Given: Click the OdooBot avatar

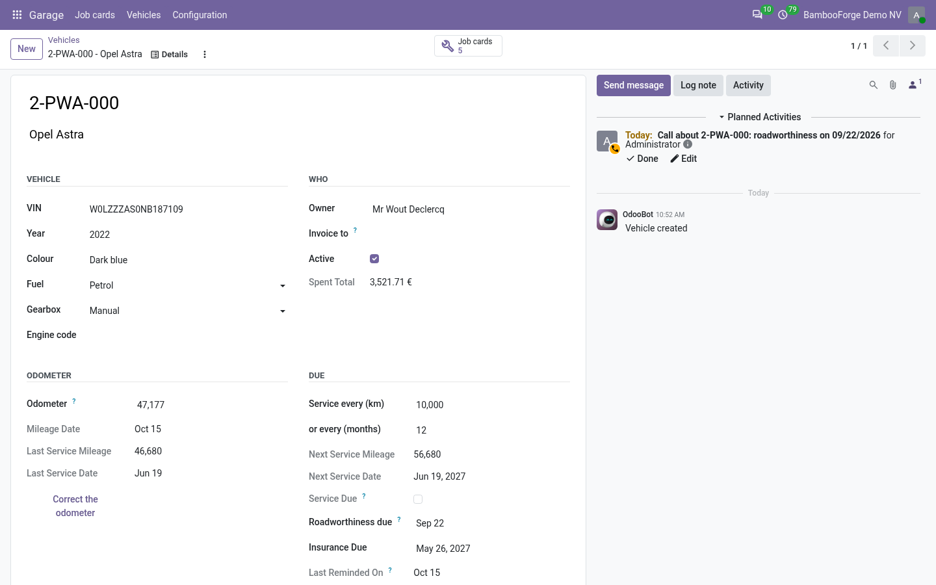Looking at the screenshot, I should pos(607,220).
